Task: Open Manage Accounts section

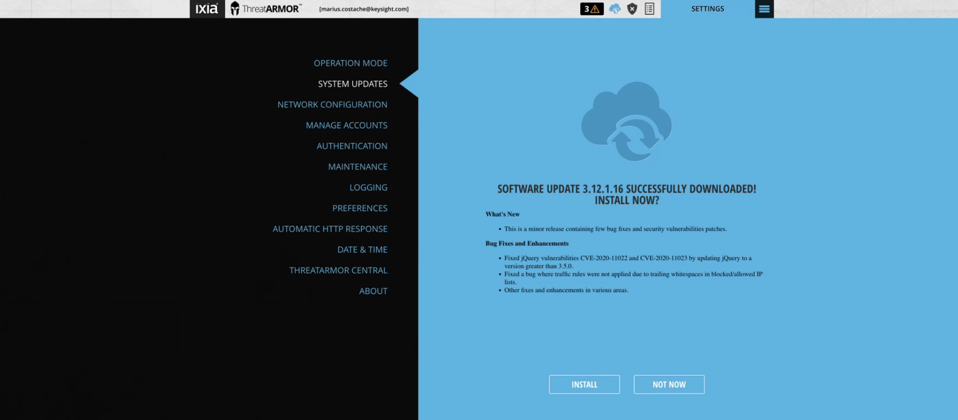Action: point(346,125)
